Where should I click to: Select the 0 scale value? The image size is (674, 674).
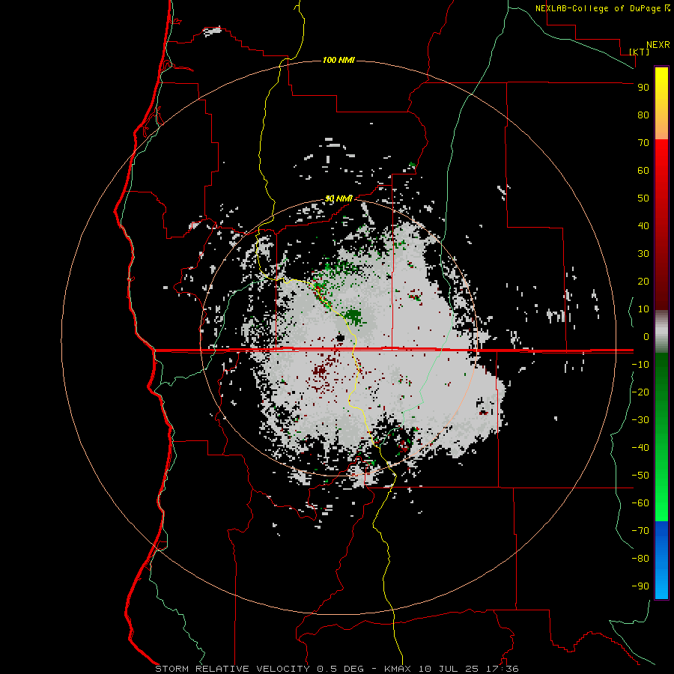[646, 336]
